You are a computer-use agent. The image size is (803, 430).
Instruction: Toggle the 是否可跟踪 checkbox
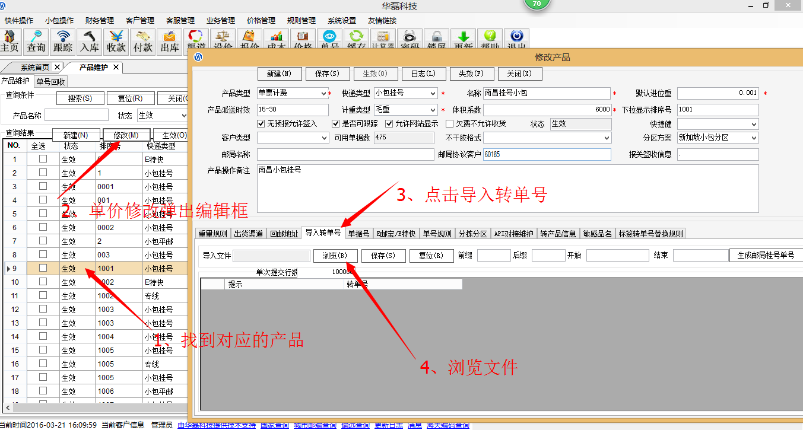coord(335,124)
